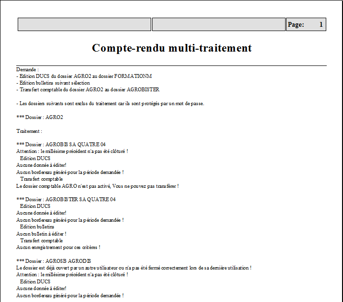343x302 pixels.
Task: Click the Page: 1 header box
Action: (306, 24)
